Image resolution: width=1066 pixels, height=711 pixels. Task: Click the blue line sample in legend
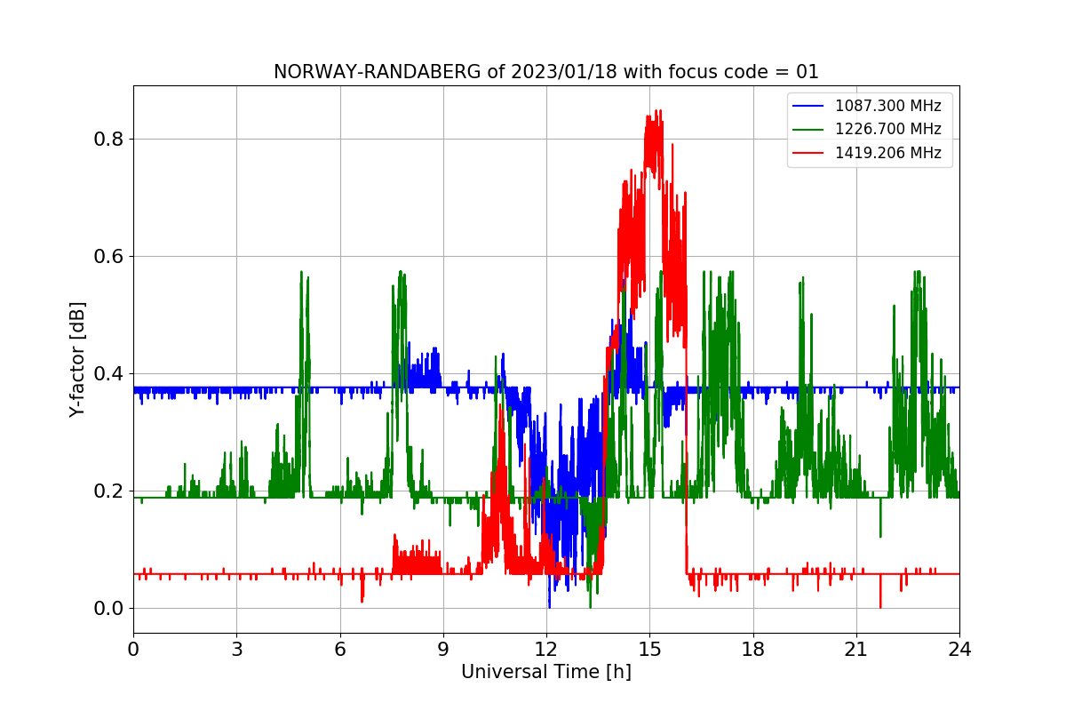click(x=809, y=106)
